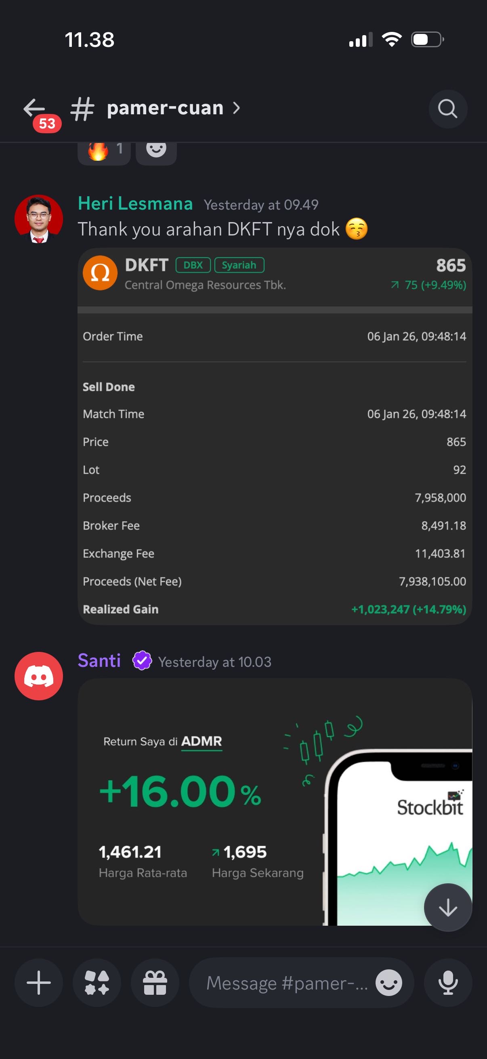487x1059 pixels.
Task: Open Santi's red Discord avatar
Action: tap(39, 676)
